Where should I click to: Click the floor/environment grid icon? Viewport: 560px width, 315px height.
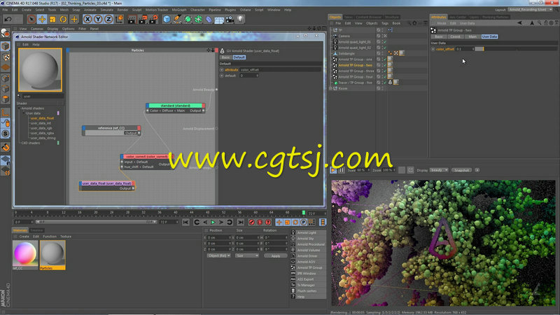pyautogui.click(x=219, y=19)
